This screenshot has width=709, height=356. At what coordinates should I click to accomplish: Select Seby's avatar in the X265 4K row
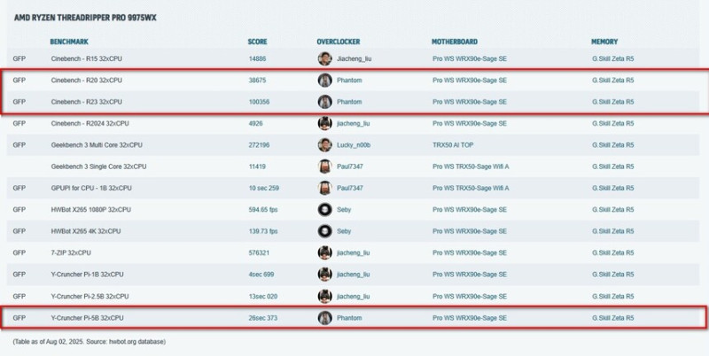[324, 231]
